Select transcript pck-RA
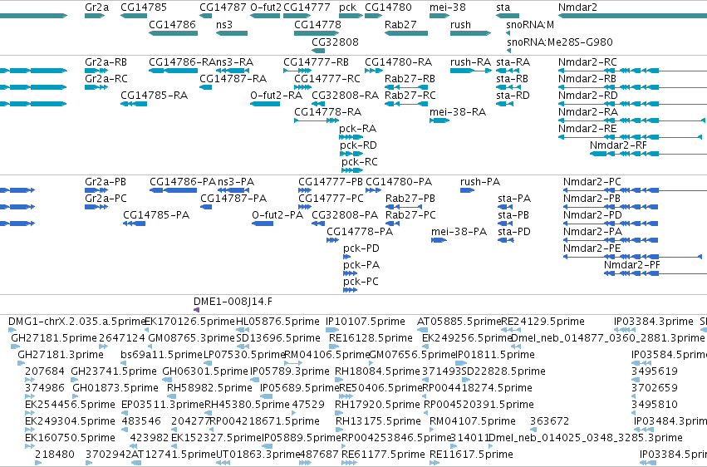The image size is (707, 467). 351,137
